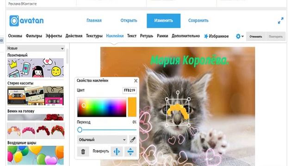Open the Позитивный sticker pack thumbnail
296x166 pixels.
36,68
